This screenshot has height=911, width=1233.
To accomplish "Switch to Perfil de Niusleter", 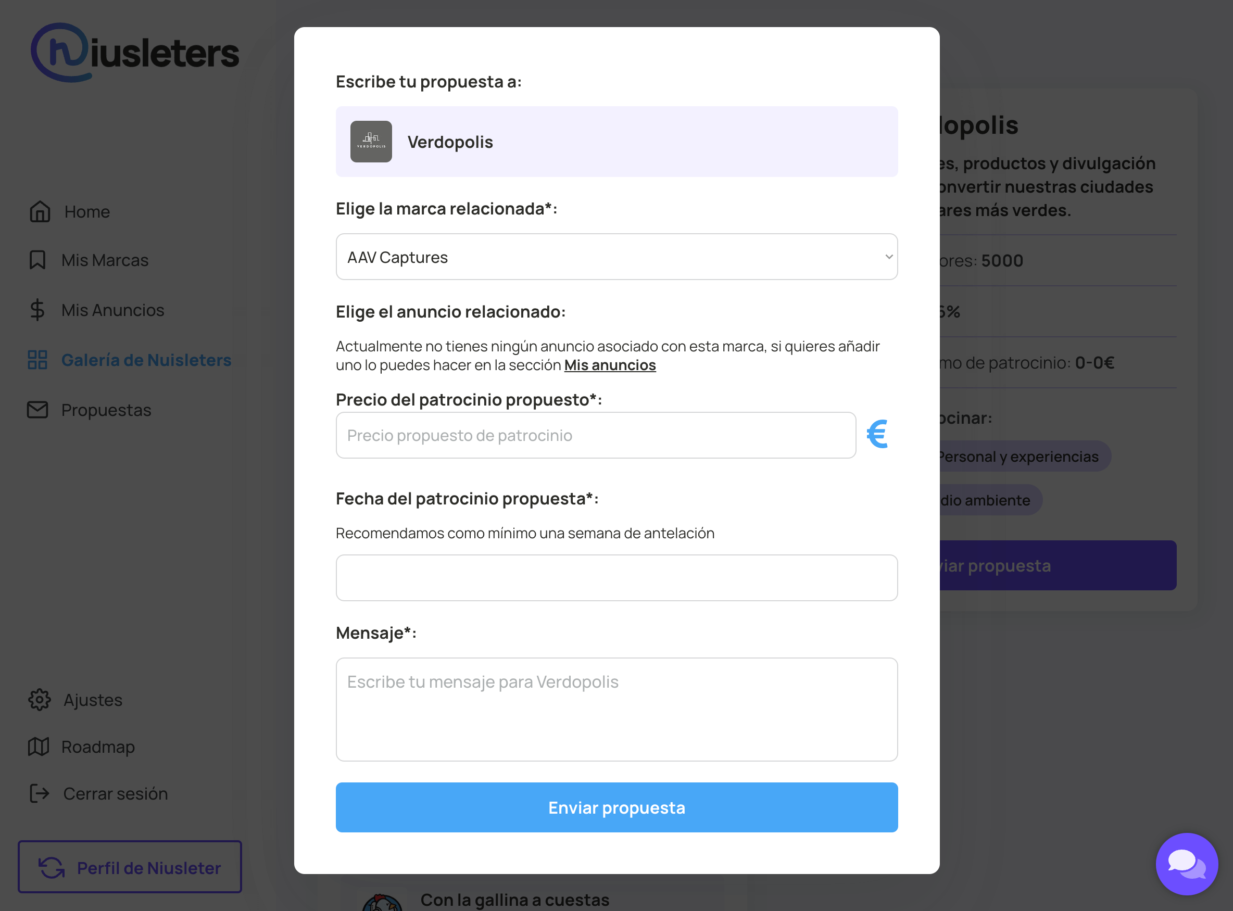I will tap(130, 867).
